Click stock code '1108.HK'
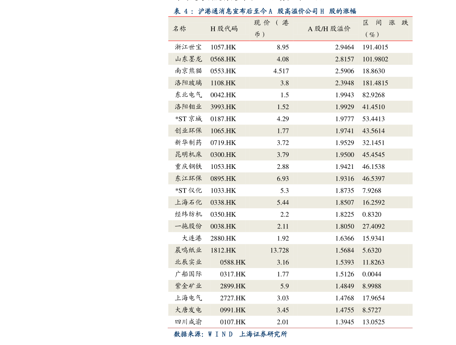456x345 pixels. pyautogui.click(x=223, y=83)
